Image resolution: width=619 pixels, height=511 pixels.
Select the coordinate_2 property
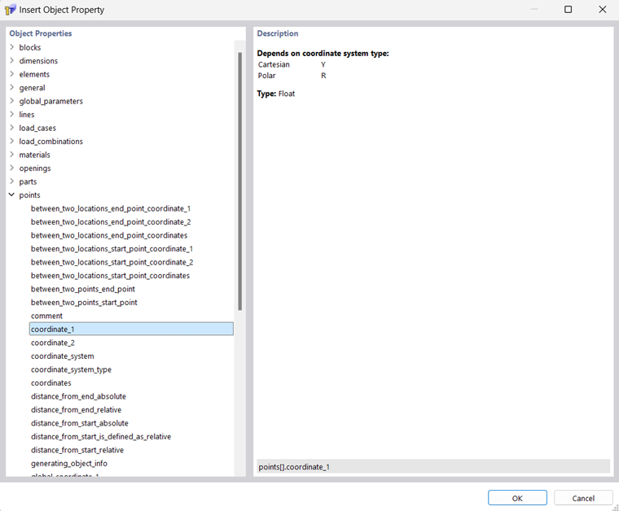tap(52, 343)
